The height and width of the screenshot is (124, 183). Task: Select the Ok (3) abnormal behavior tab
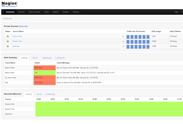[x=39, y=94]
